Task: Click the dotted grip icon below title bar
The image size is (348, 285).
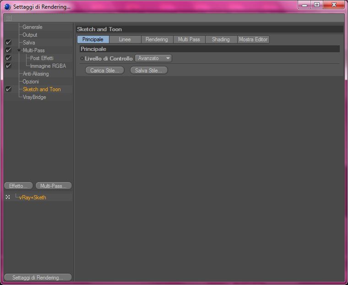Action: (9, 18)
